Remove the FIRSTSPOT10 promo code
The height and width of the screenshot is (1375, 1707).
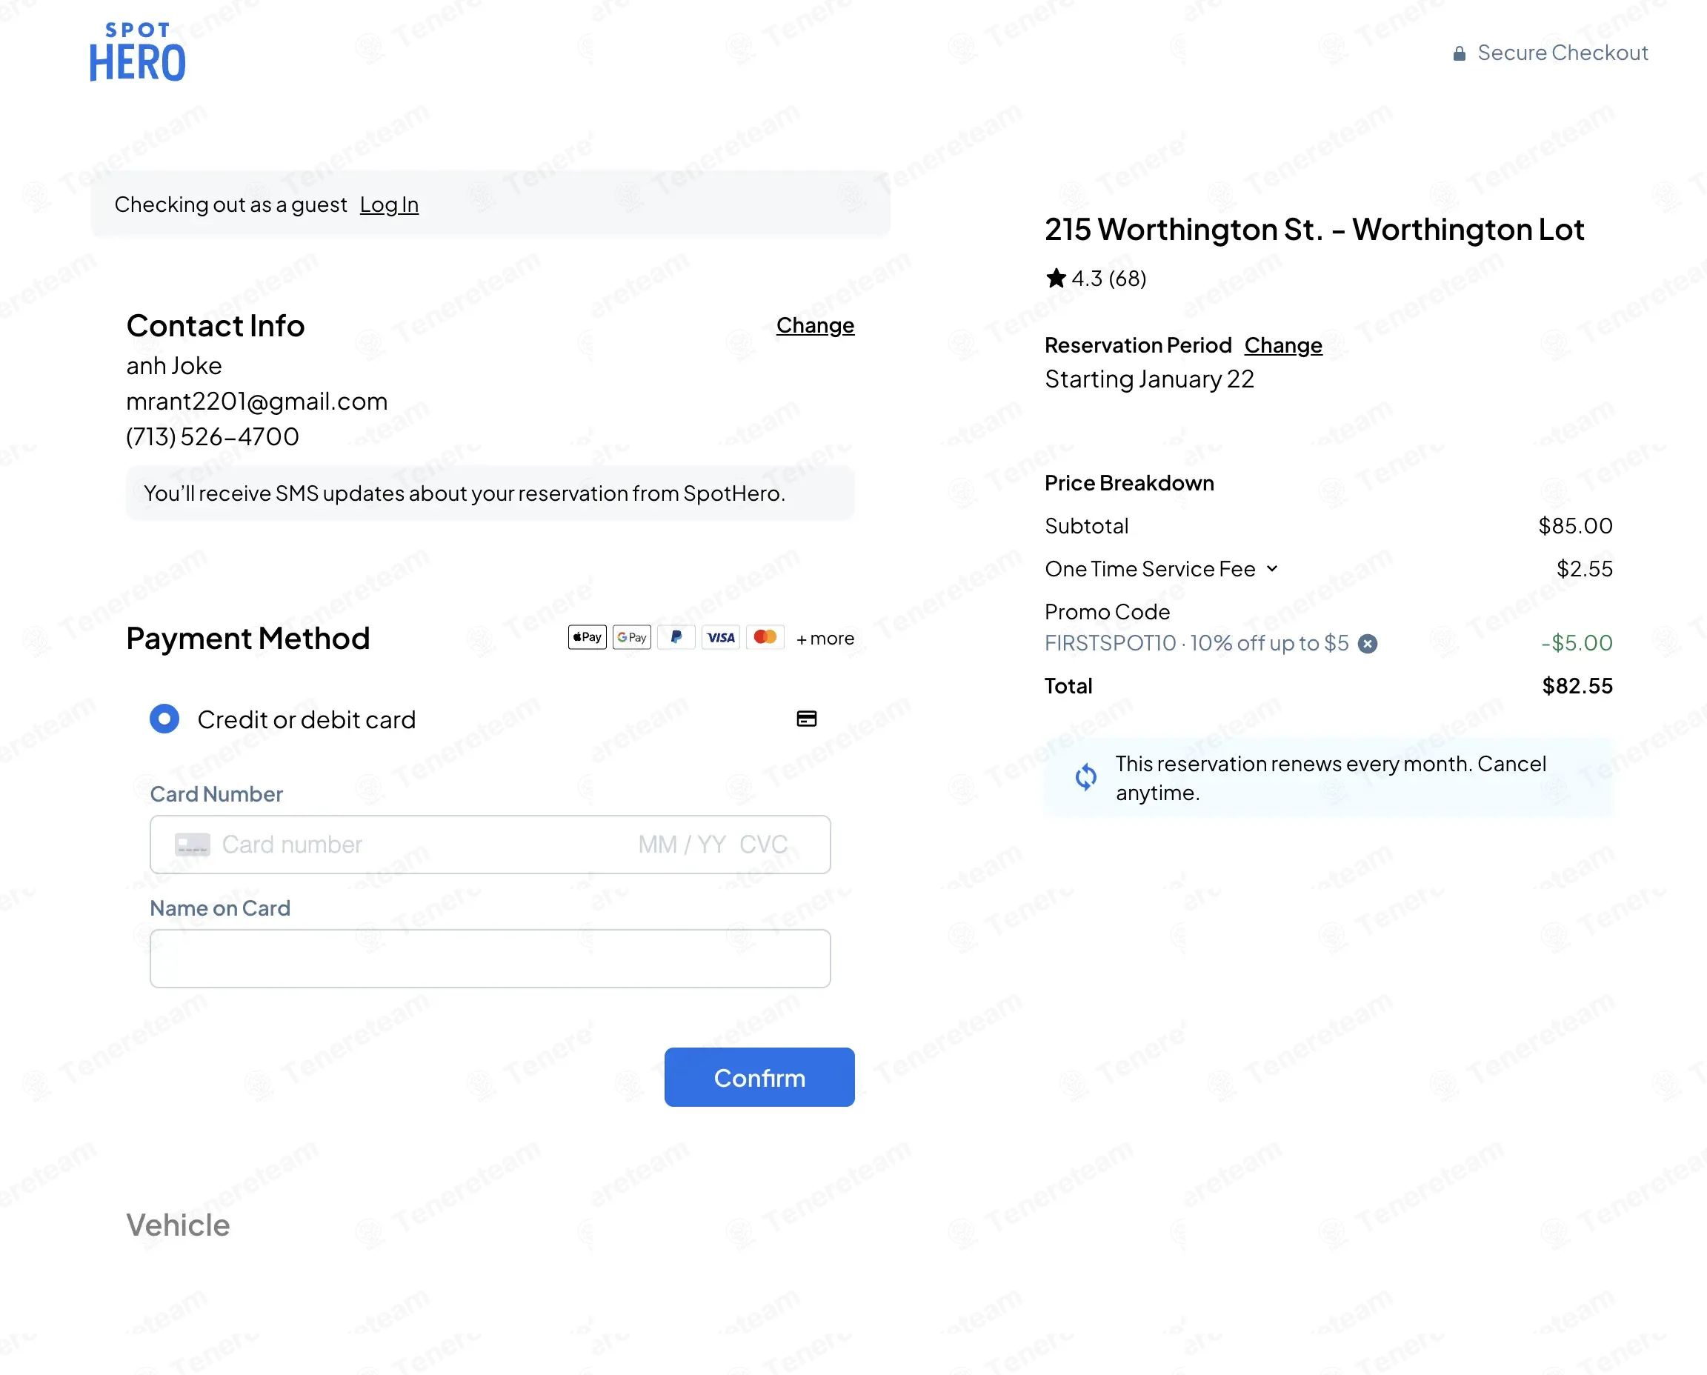click(x=1367, y=644)
